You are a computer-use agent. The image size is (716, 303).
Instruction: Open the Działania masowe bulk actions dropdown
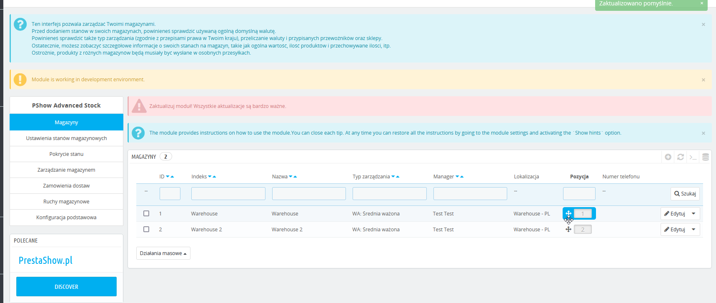coord(163,253)
